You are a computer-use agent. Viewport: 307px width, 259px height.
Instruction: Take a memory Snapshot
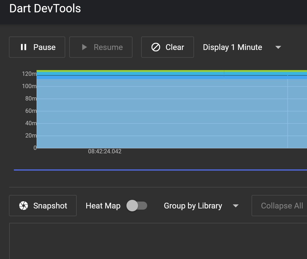(x=43, y=206)
